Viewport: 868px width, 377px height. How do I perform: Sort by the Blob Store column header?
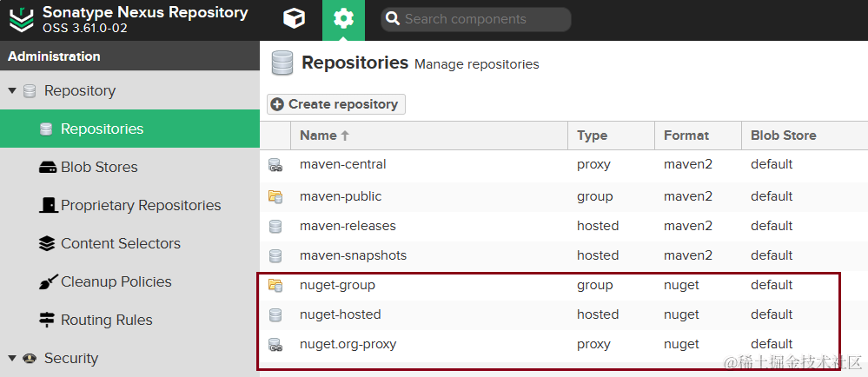tap(805, 136)
